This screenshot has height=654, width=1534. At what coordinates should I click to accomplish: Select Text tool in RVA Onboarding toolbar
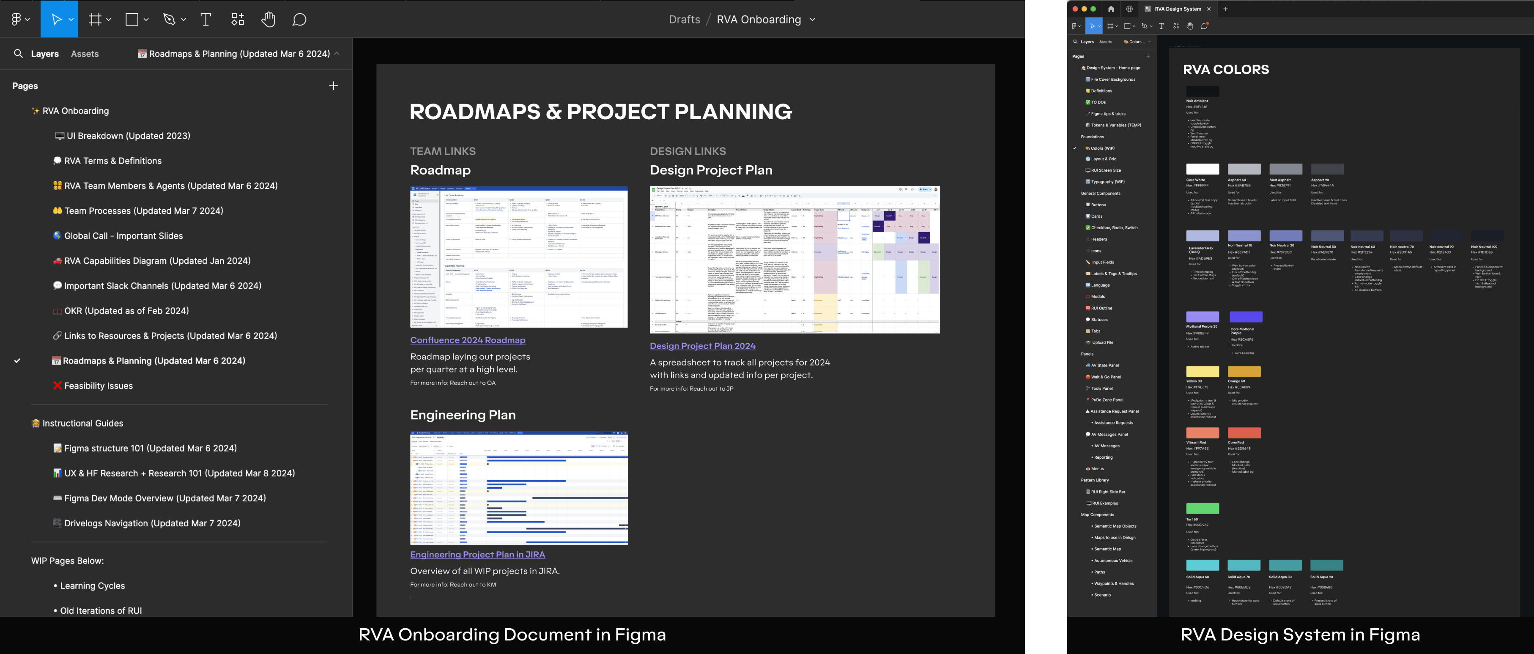pyautogui.click(x=205, y=19)
